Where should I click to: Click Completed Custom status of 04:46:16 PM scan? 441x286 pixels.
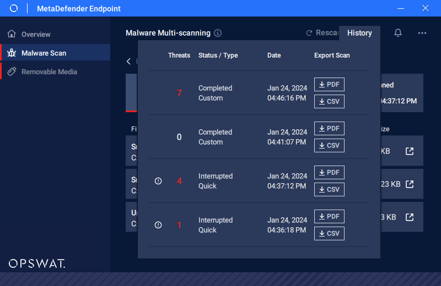215,93
